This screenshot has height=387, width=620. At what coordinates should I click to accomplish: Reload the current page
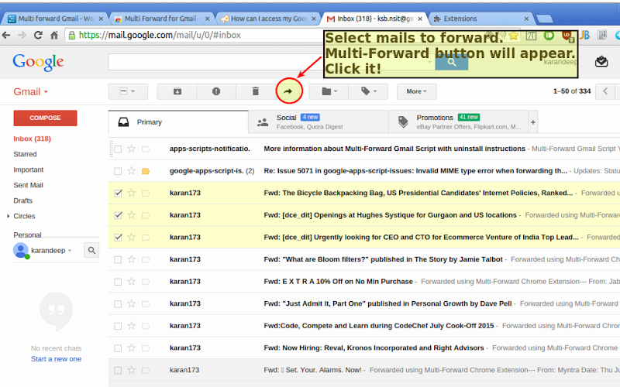click(x=38, y=35)
